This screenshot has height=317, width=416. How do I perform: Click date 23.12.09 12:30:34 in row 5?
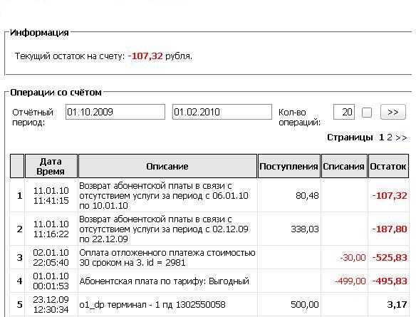pos(51,304)
